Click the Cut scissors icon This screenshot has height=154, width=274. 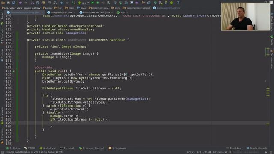coord(32,3)
